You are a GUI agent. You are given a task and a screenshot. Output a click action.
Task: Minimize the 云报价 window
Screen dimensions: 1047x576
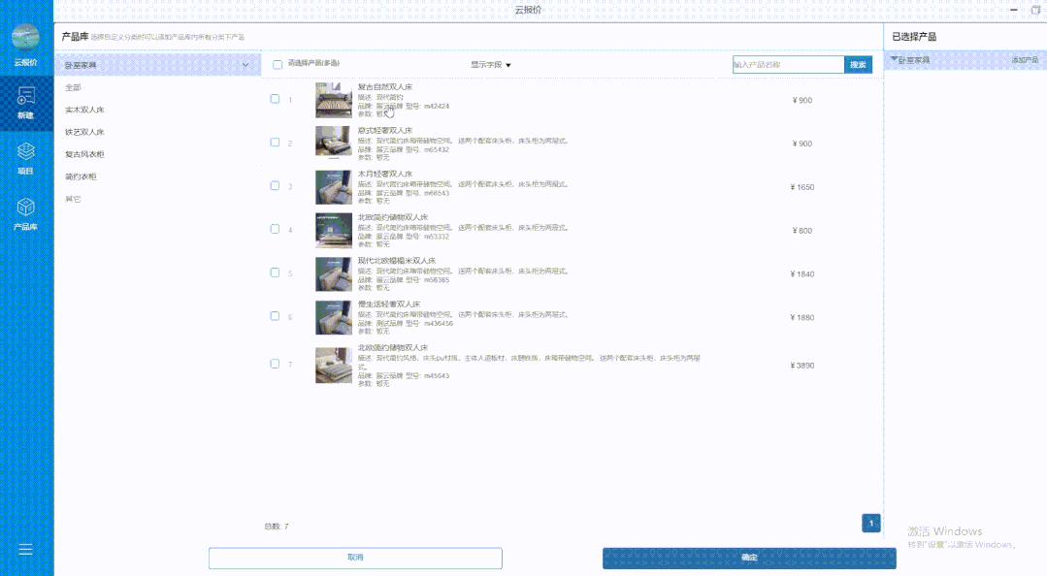click(x=1014, y=10)
